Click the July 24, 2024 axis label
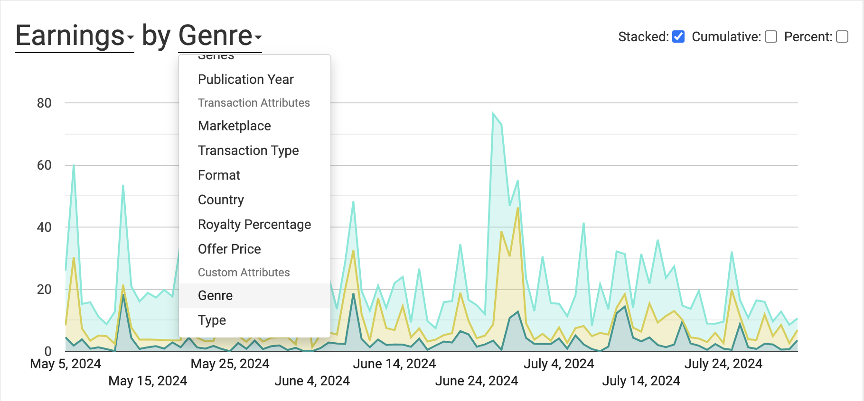 723,364
